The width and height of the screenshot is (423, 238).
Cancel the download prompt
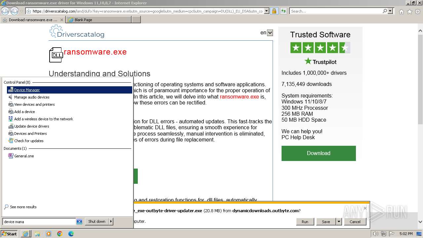pyautogui.click(x=355, y=222)
